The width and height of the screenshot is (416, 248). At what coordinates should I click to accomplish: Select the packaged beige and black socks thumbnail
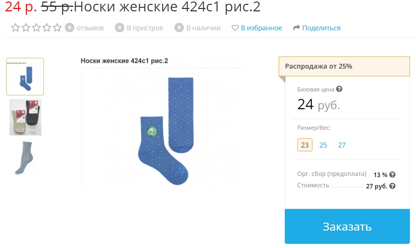(25, 117)
